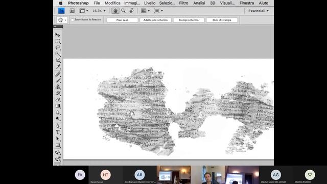This screenshot has height=184, width=327.
Task: Open the view extras dropdown
Action: coord(84,11)
